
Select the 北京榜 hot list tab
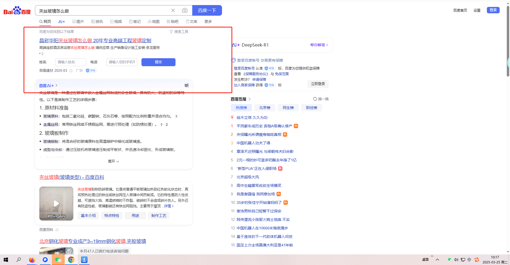[265, 108]
